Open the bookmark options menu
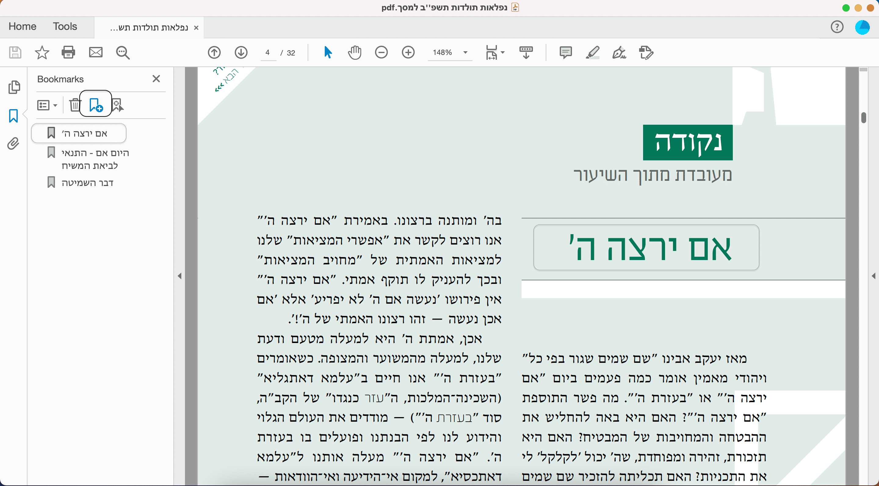Image resolution: width=879 pixels, height=486 pixels. click(47, 105)
